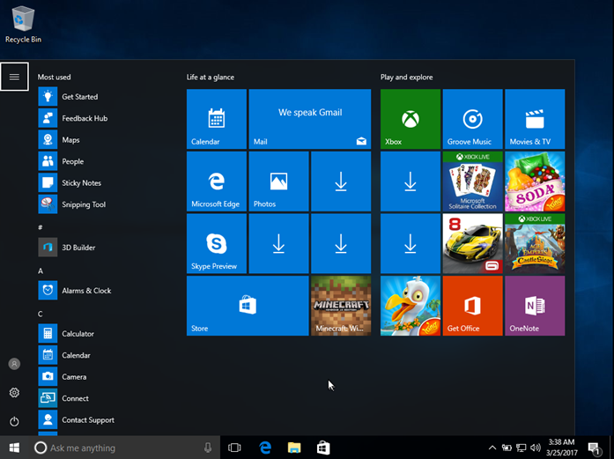Open the Mail tile saying We speak Gmail
The image size is (614, 459).
tap(310, 119)
